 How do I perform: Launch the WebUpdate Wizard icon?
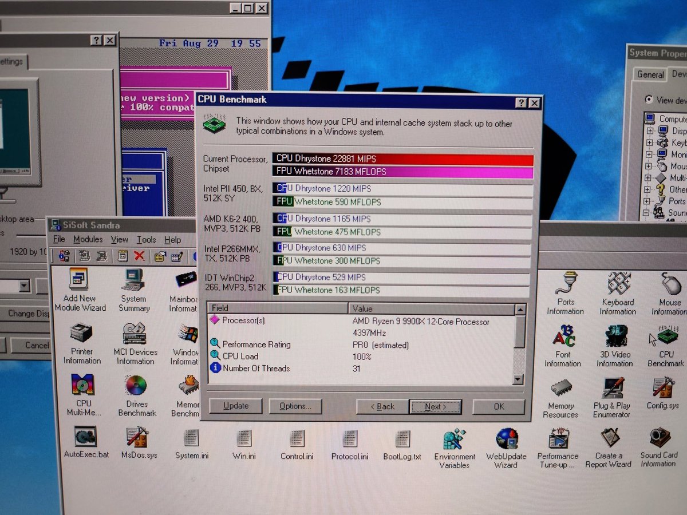tap(506, 449)
